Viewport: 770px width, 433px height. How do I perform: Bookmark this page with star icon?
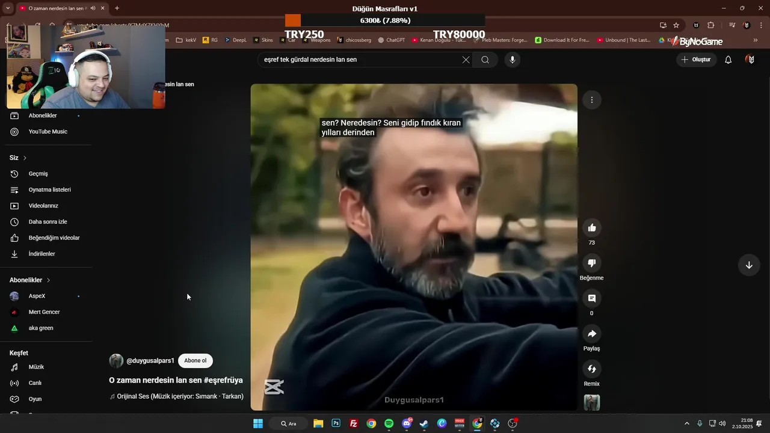pyautogui.click(x=676, y=25)
